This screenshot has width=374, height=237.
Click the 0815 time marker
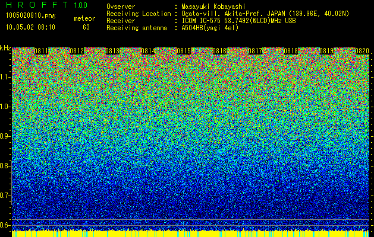point(184,51)
